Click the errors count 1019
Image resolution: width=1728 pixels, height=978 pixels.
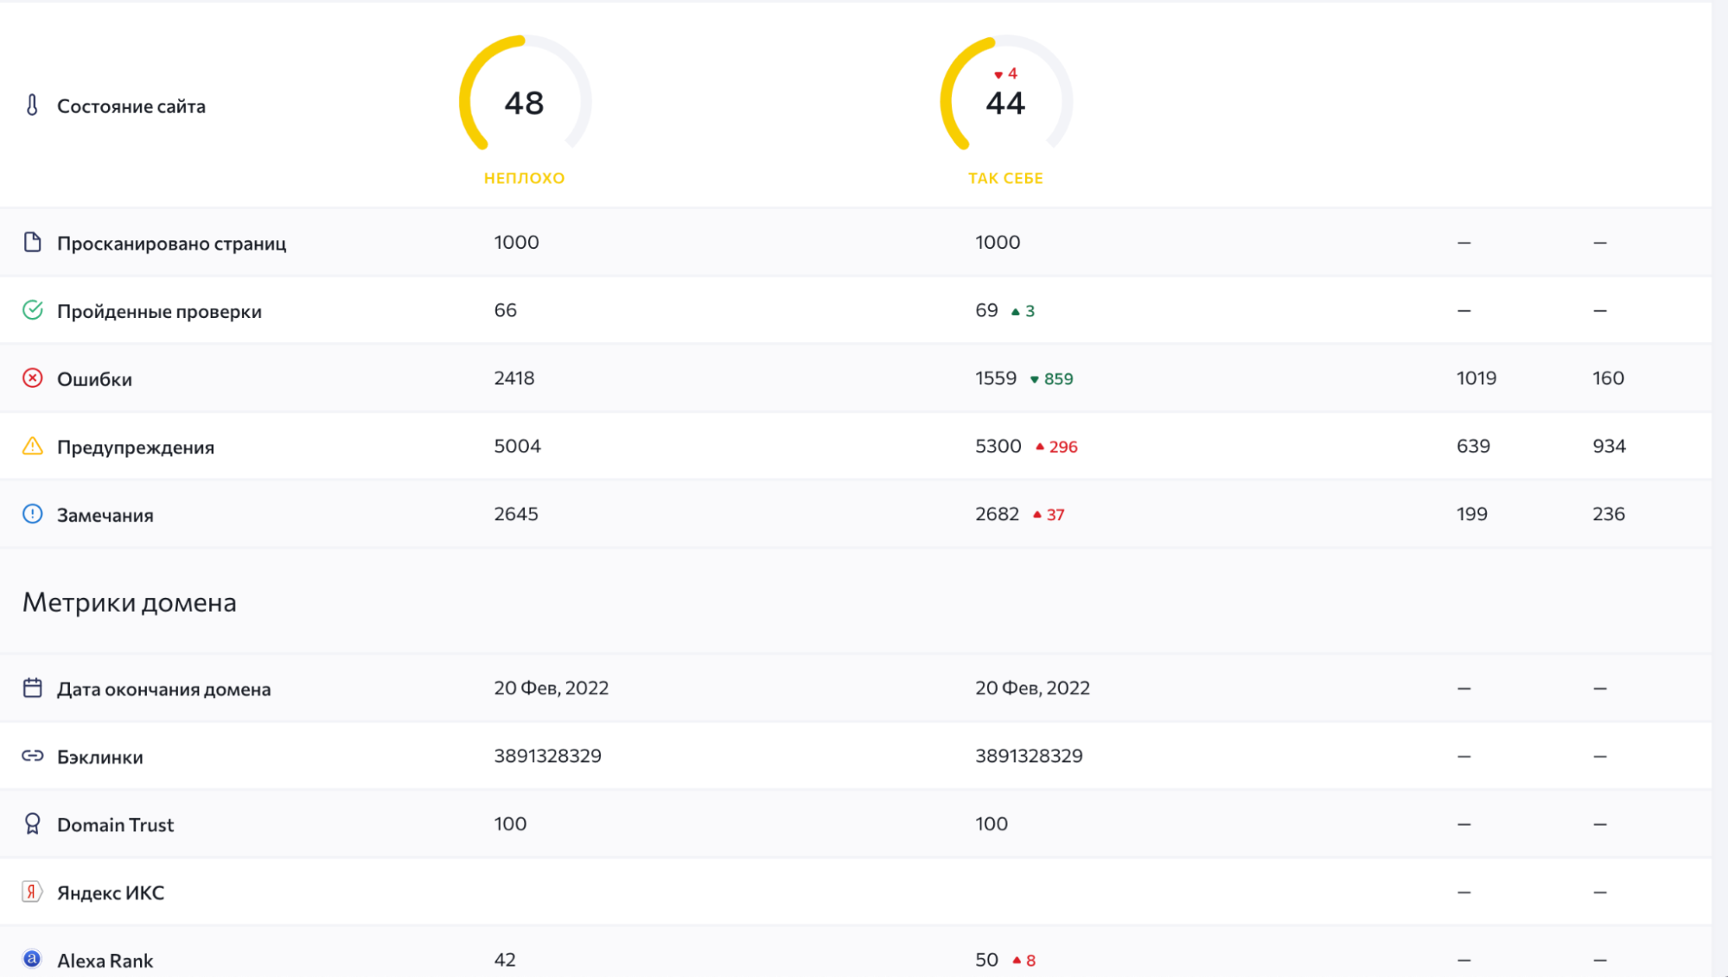(1476, 378)
